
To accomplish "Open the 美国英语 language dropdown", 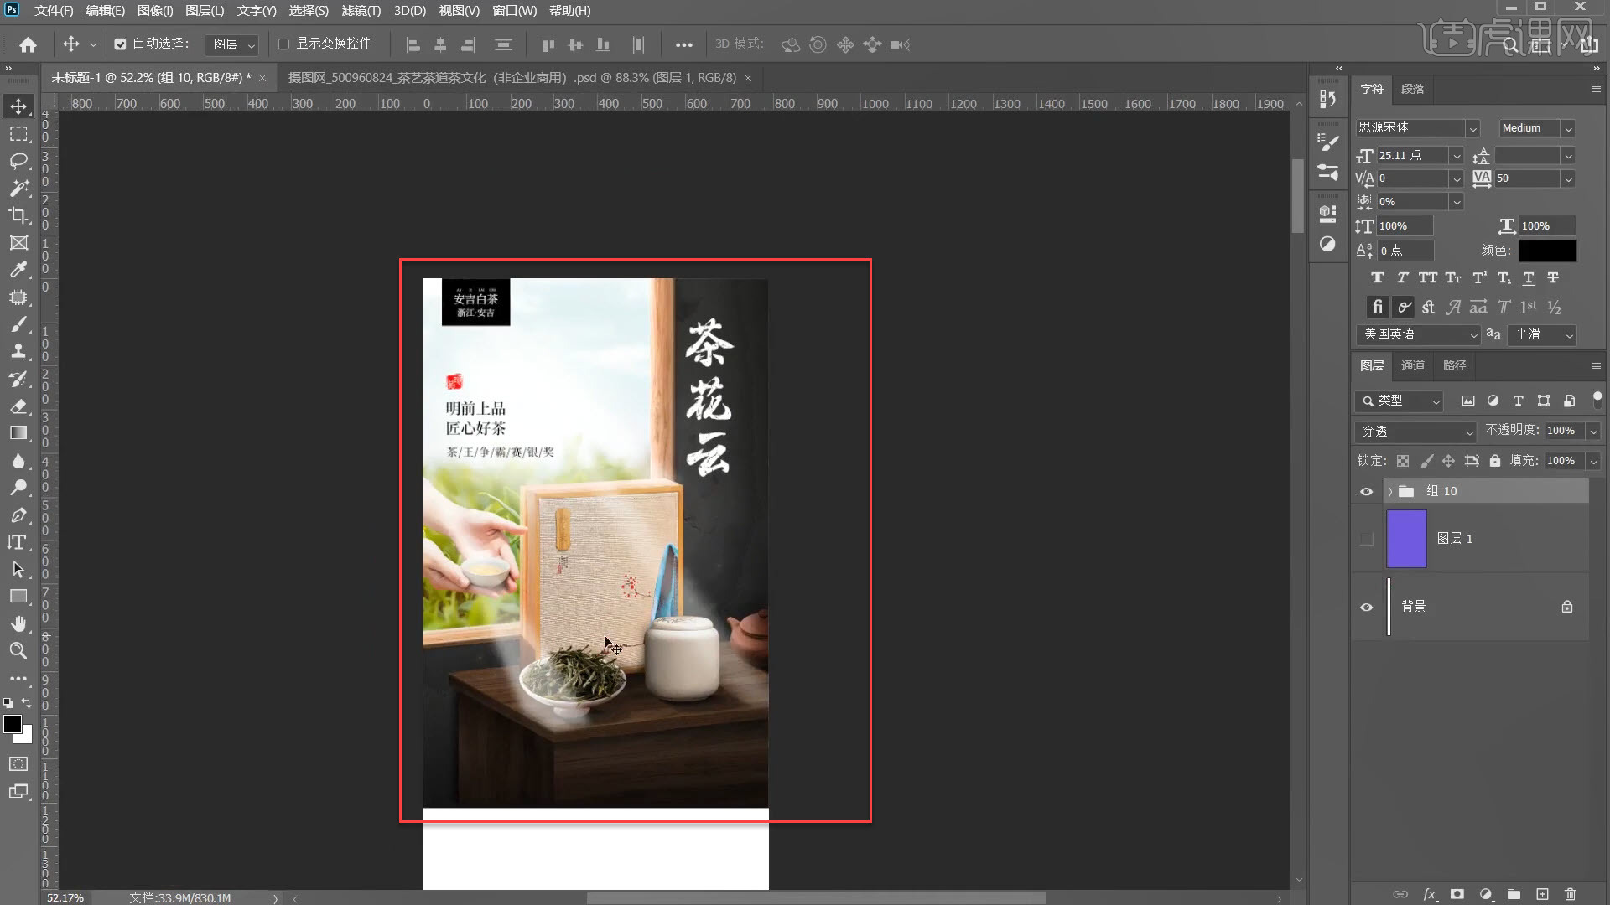I will tap(1472, 334).
